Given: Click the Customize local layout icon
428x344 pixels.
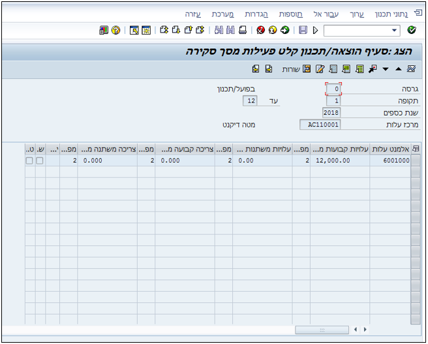Looking at the screenshot, I should [x=104, y=30].
